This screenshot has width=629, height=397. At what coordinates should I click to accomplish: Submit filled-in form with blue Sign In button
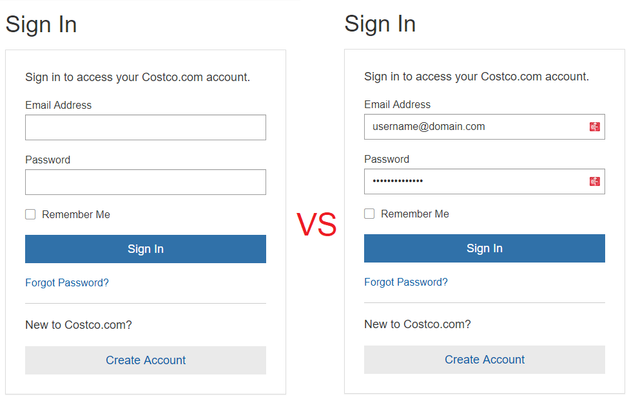click(x=485, y=248)
